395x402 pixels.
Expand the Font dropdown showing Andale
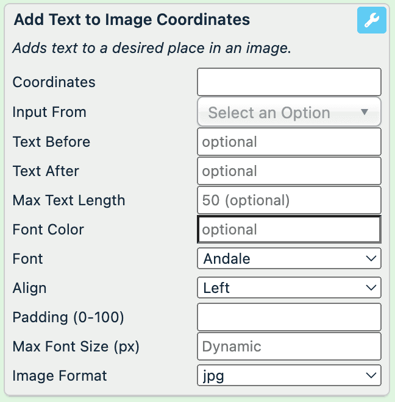coord(289,258)
